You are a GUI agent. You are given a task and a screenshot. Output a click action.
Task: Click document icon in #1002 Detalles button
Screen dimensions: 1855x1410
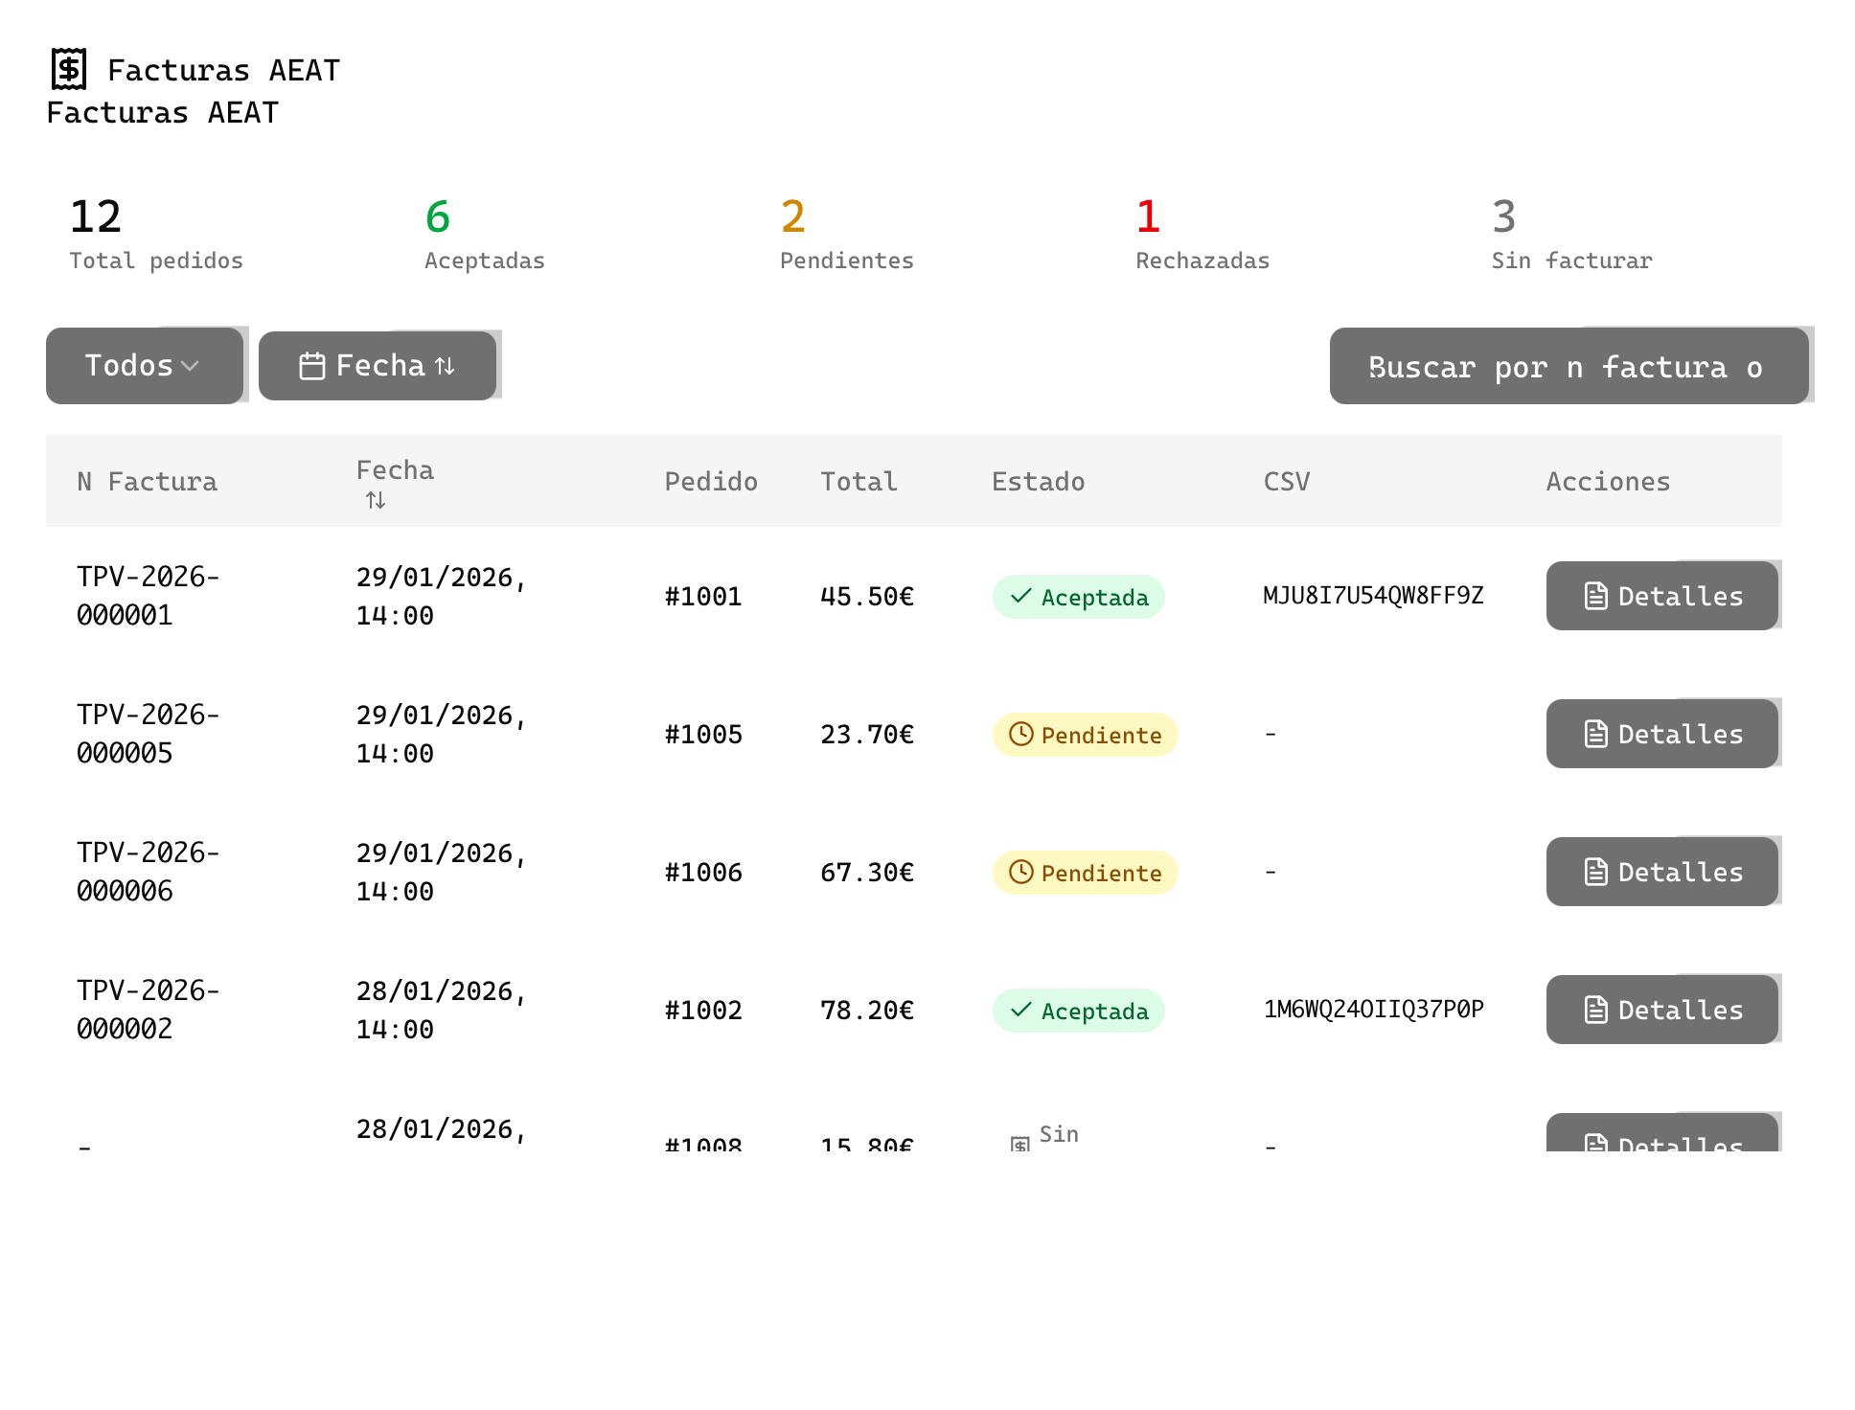click(x=1595, y=1010)
